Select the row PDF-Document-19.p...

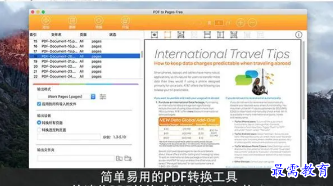(x=84, y=51)
